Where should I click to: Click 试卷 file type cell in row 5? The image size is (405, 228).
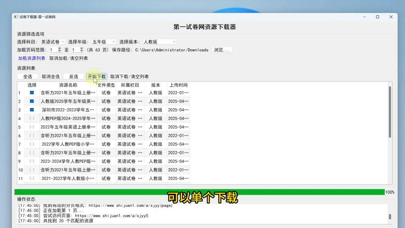click(x=106, y=127)
